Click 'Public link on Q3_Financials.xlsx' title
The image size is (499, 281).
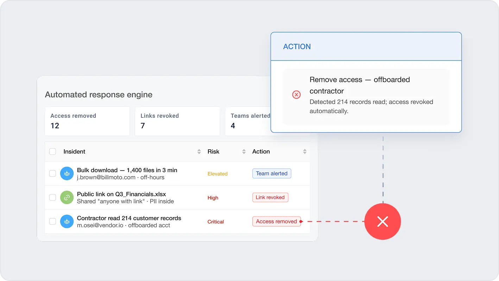pos(121,194)
